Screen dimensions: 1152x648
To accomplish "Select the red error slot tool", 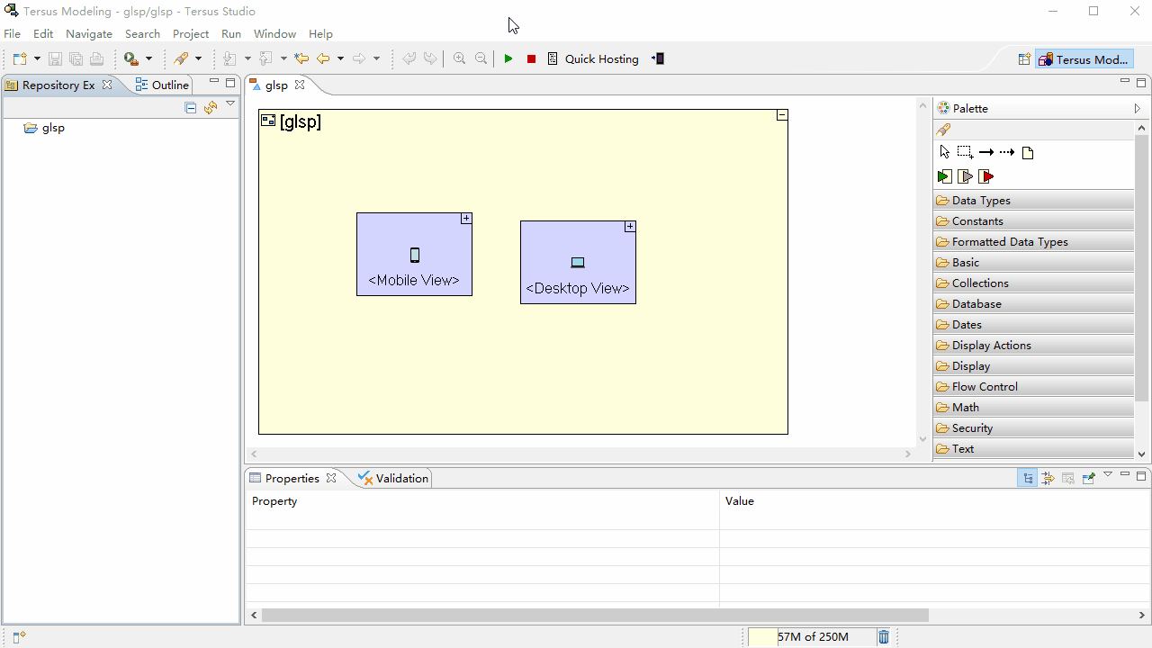I will (986, 176).
